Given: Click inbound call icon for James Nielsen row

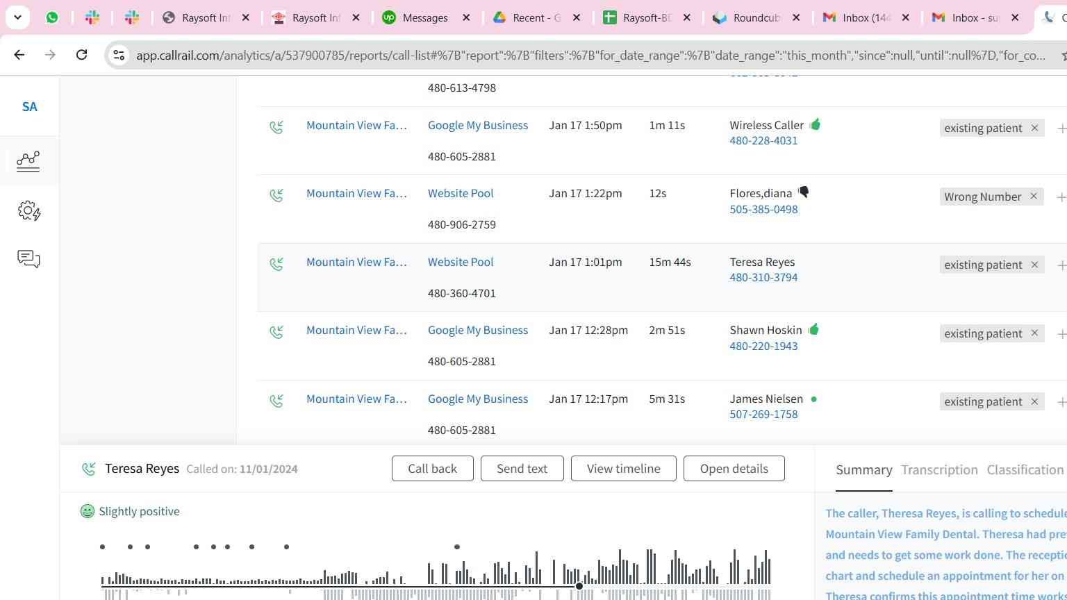Looking at the screenshot, I should pyautogui.click(x=276, y=401).
